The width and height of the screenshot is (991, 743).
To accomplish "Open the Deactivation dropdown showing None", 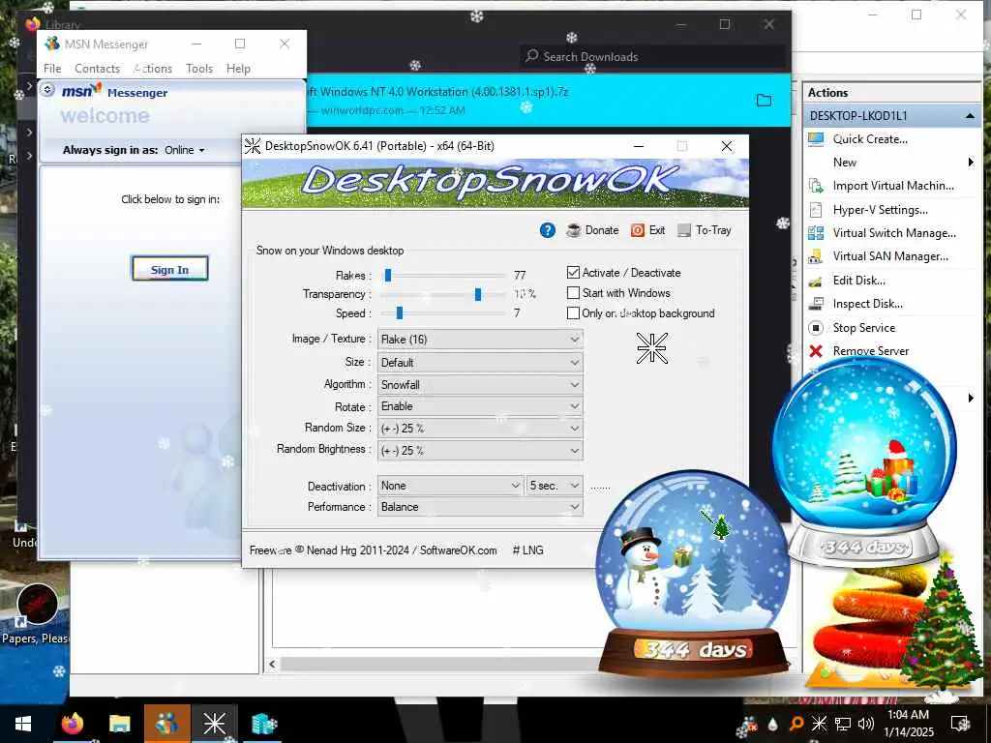I will click(x=450, y=486).
